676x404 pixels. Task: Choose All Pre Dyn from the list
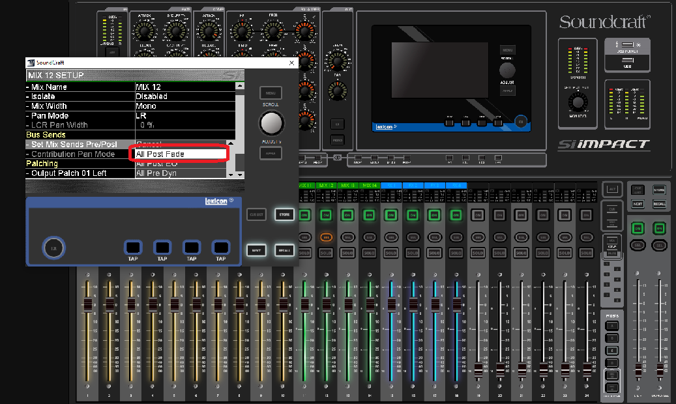click(x=181, y=173)
